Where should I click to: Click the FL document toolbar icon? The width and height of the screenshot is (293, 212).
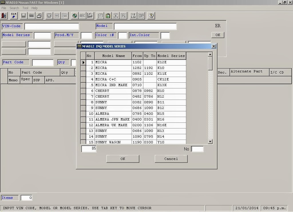pyautogui.click(x=124, y=16)
